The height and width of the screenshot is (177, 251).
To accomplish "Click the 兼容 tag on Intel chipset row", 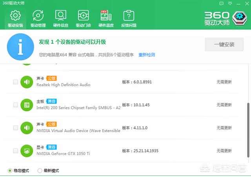I will tap(51, 101).
